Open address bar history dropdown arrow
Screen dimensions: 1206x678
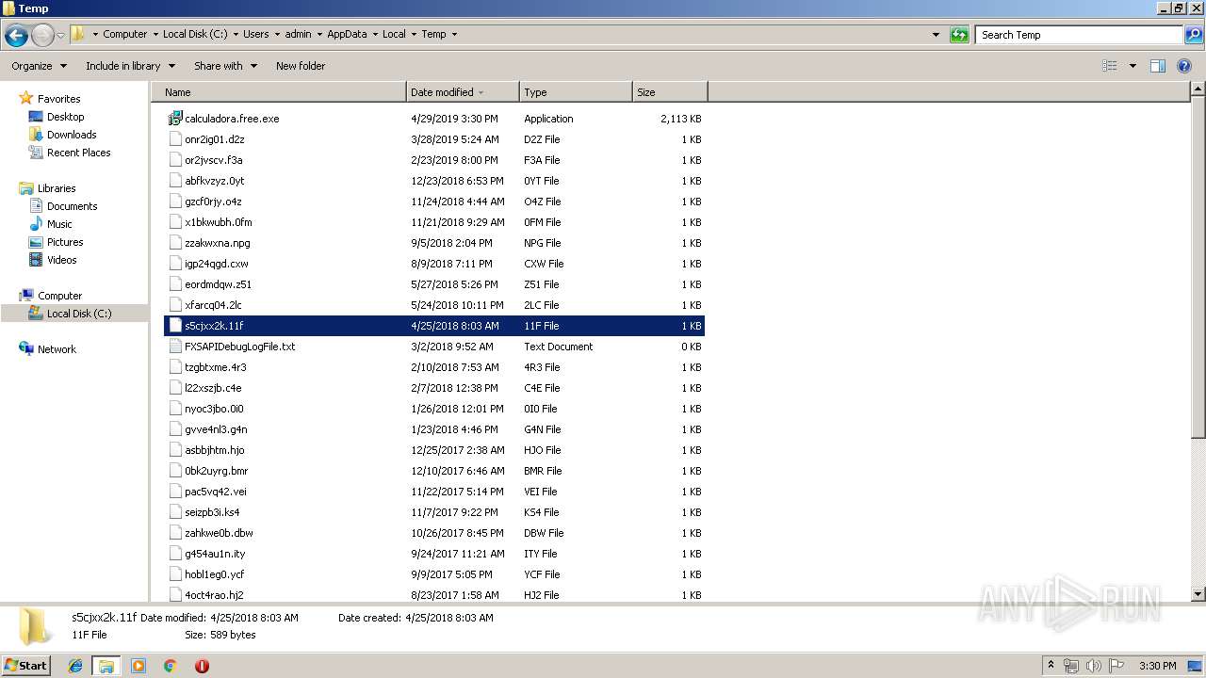[936, 35]
